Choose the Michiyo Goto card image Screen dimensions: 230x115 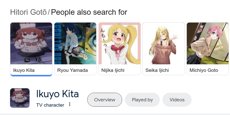point(207,43)
